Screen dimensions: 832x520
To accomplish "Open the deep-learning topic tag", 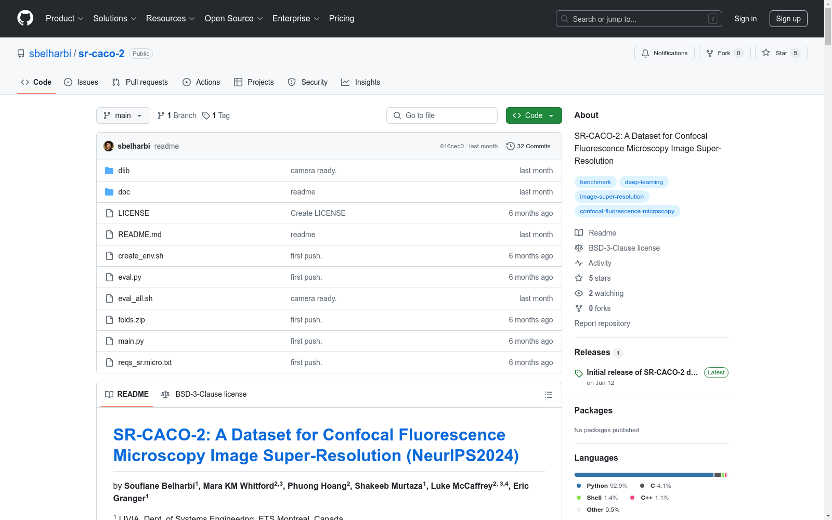I will pyautogui.click(x=644, y=182).
